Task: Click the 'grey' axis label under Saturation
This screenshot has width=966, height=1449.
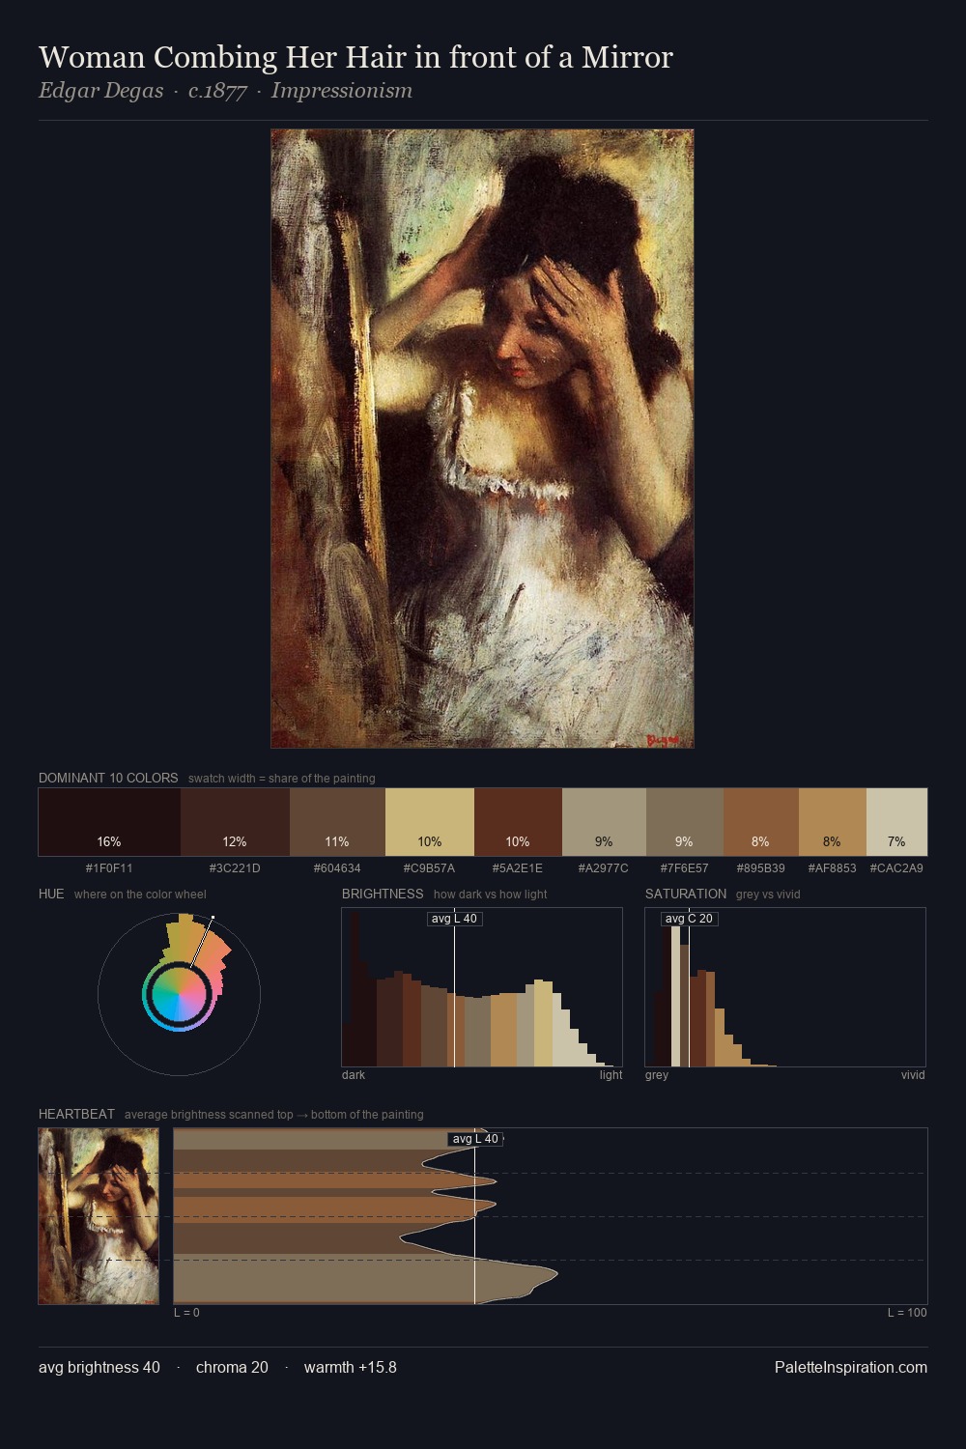Action: (657, 1074)
